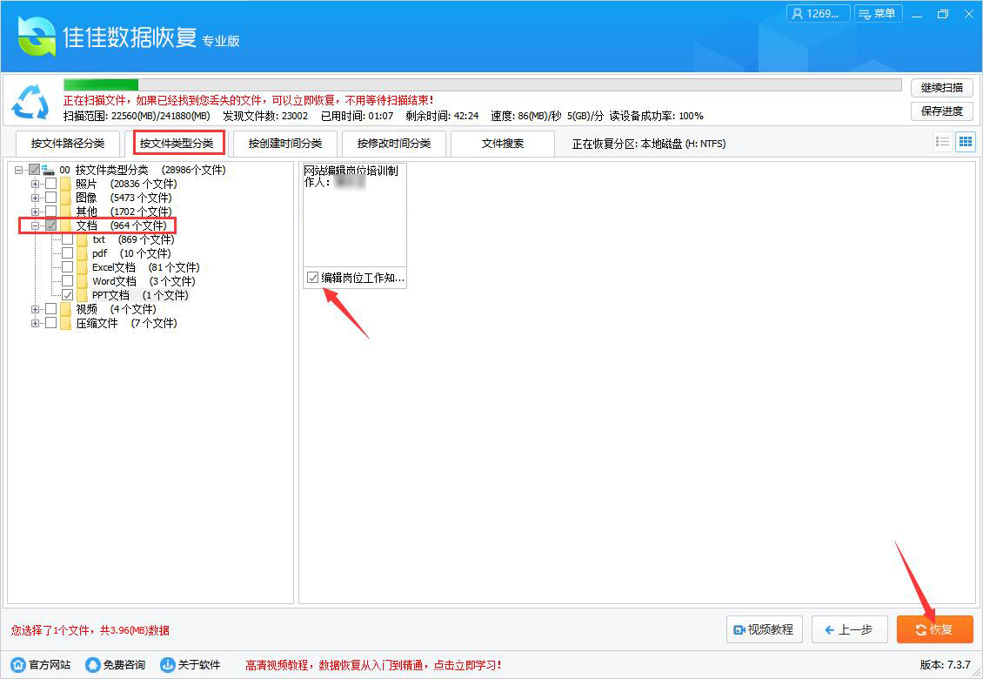Open the 菜单 button in title bar
The height and width of the screenshot is (679, 983).
(x=878, y=13)
